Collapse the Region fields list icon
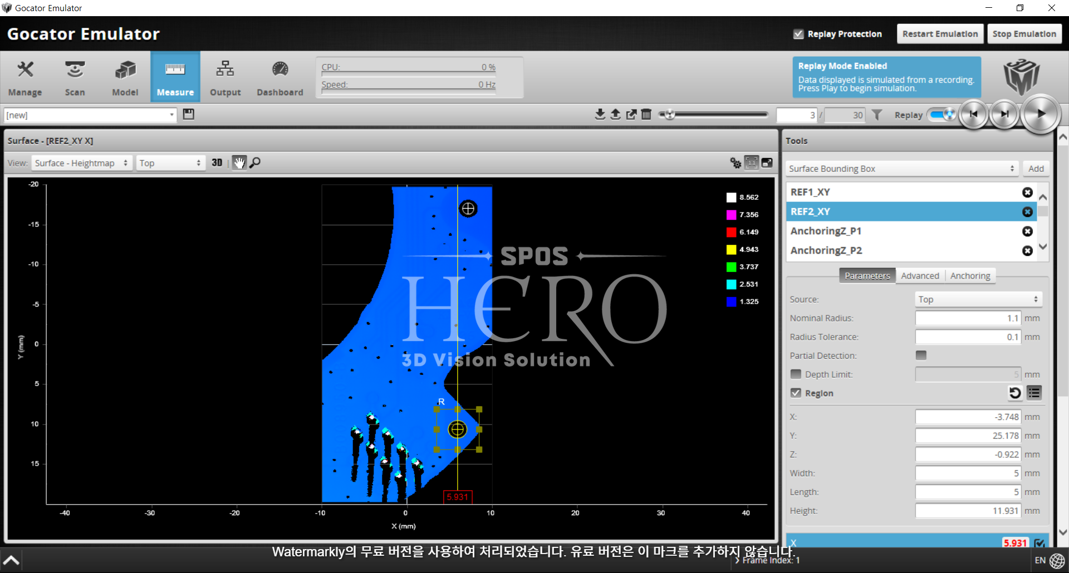Image resolution: width=1069 pixels, height=573 pixels. coord(1034,393)
